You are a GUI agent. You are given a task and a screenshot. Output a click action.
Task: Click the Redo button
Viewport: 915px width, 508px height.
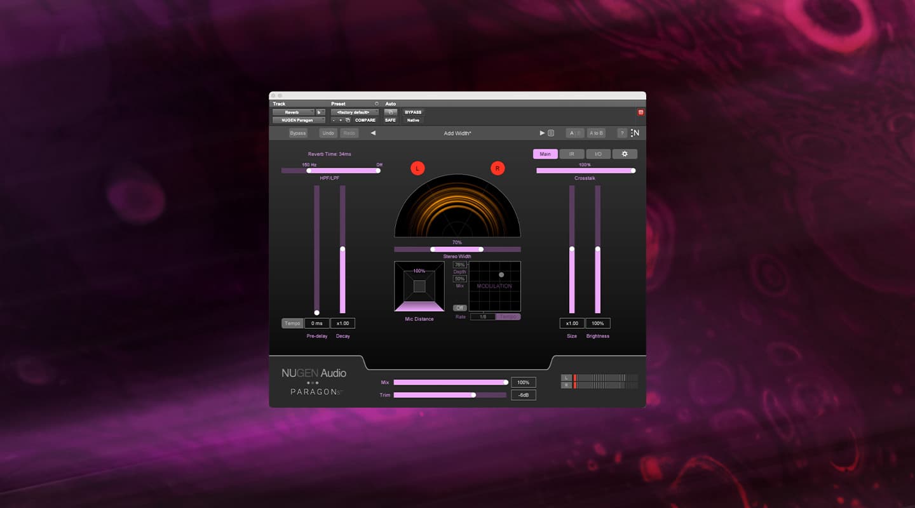click(x=349, y=133)
